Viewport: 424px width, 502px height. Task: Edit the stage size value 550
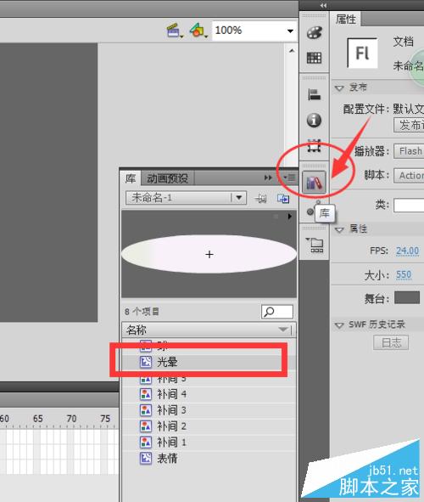click(404, 274)
